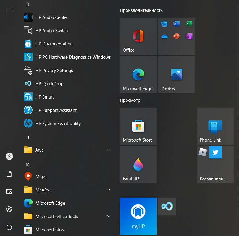239x236 pixels.
Task: Click the Office tile
Action: coord(138,36)
